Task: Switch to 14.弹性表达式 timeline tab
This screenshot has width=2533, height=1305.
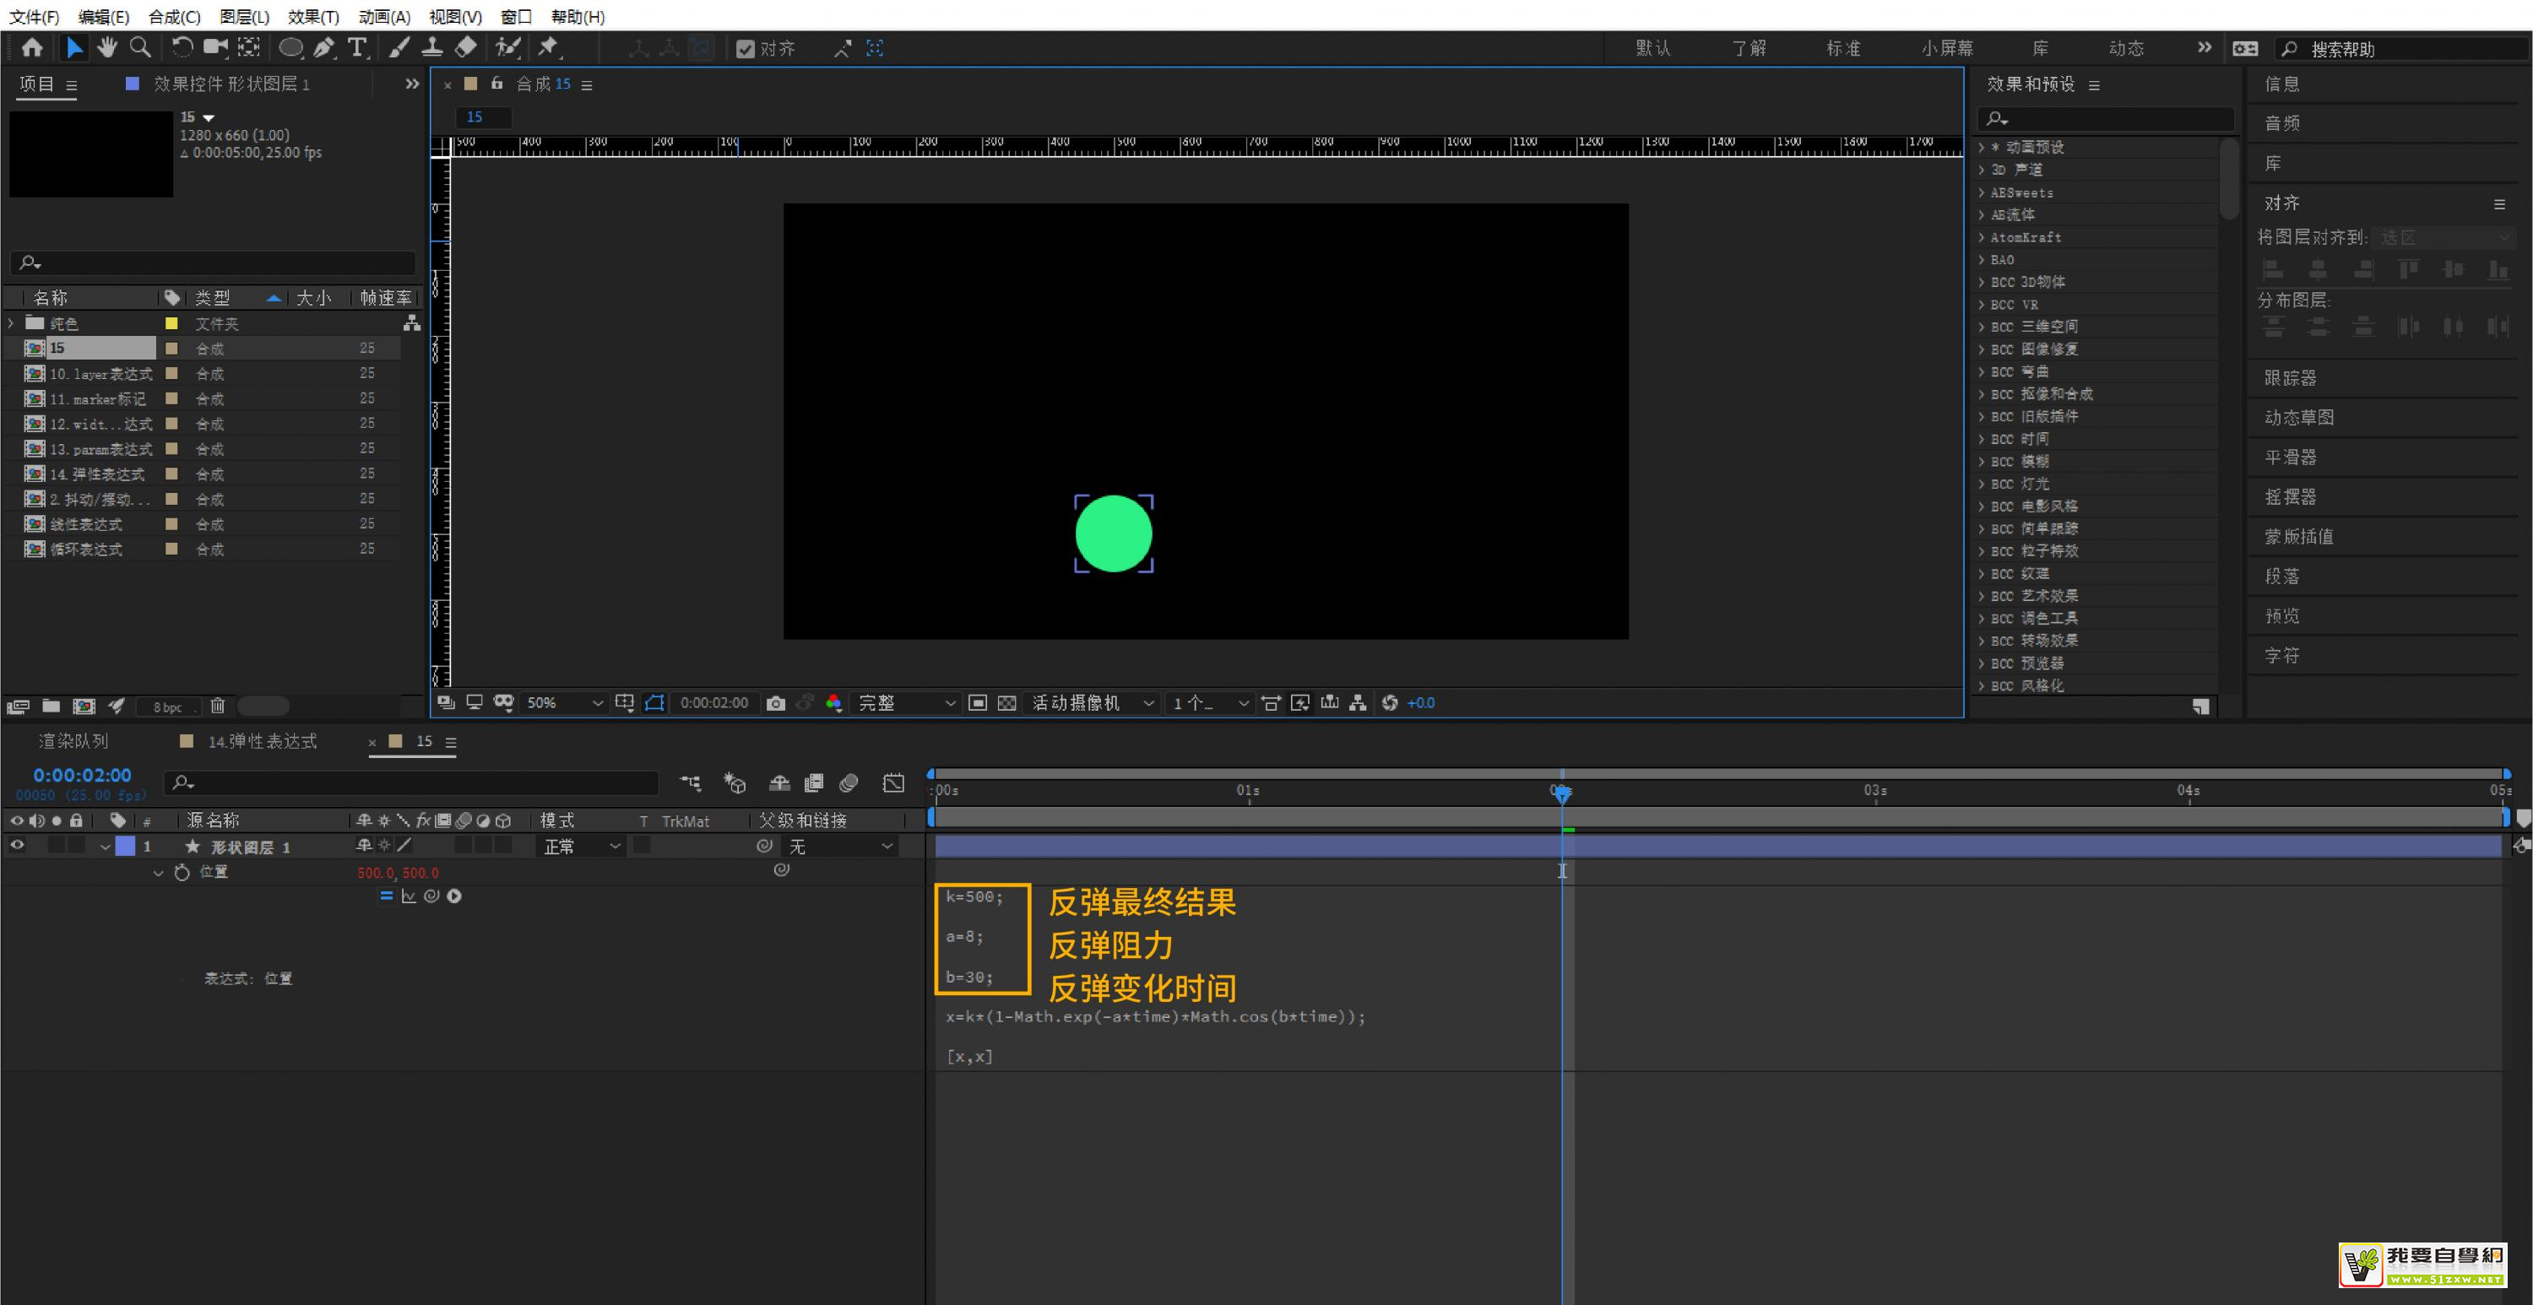Action: (x=262, y=741)
